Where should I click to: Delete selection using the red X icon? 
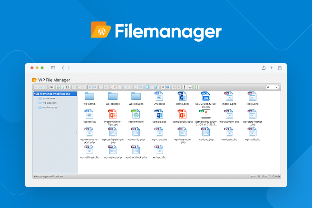click(115, 87)
